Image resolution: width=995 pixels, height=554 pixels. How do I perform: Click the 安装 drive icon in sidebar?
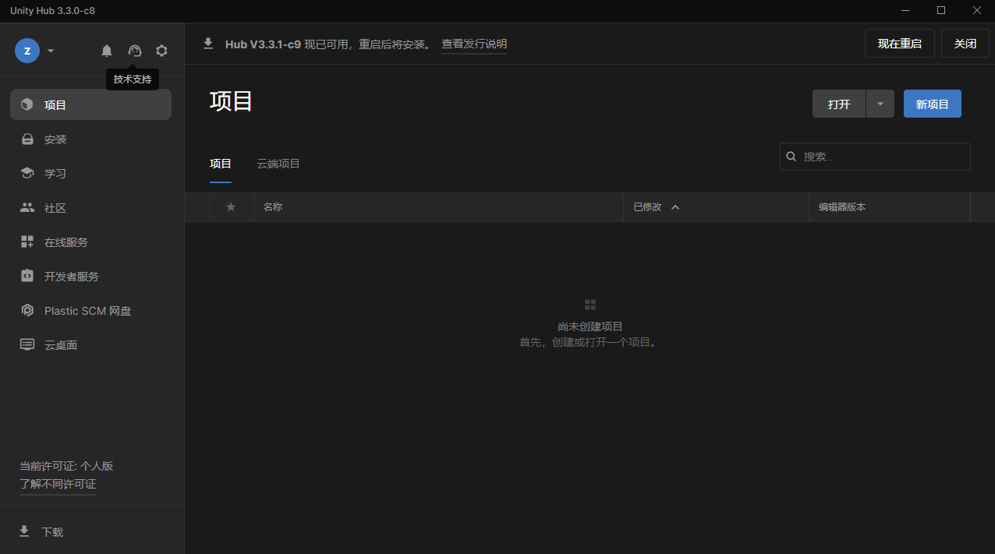[x=27, y=139]
